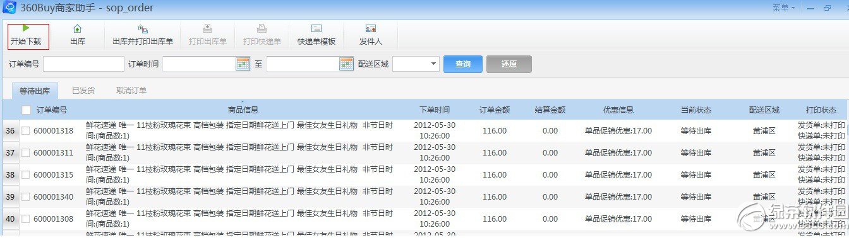
Task: Switch to the 等待出库 tab
Action: (35, 91)
